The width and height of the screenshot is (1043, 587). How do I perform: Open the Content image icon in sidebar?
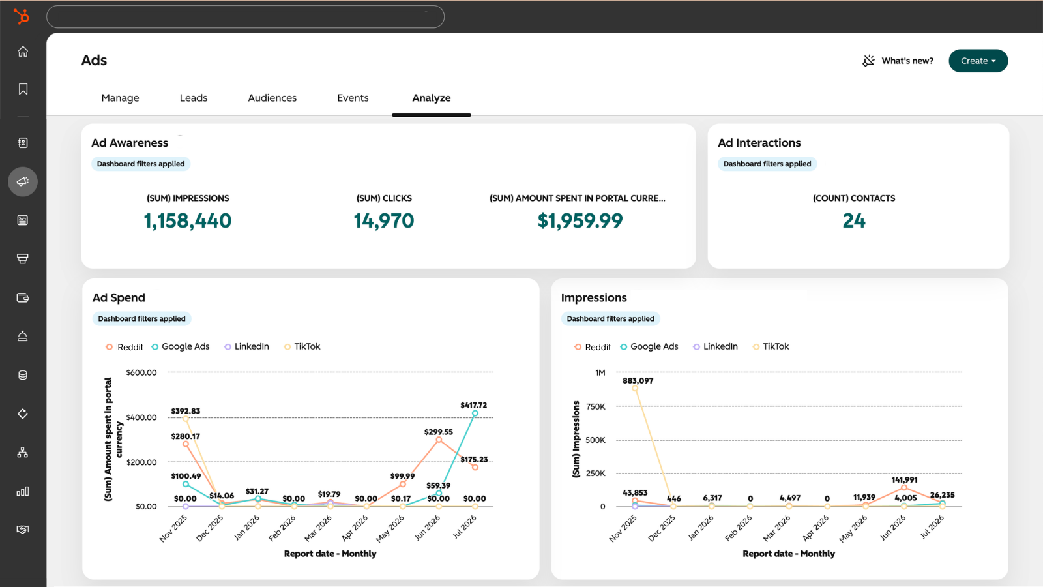tap(23, 220)
